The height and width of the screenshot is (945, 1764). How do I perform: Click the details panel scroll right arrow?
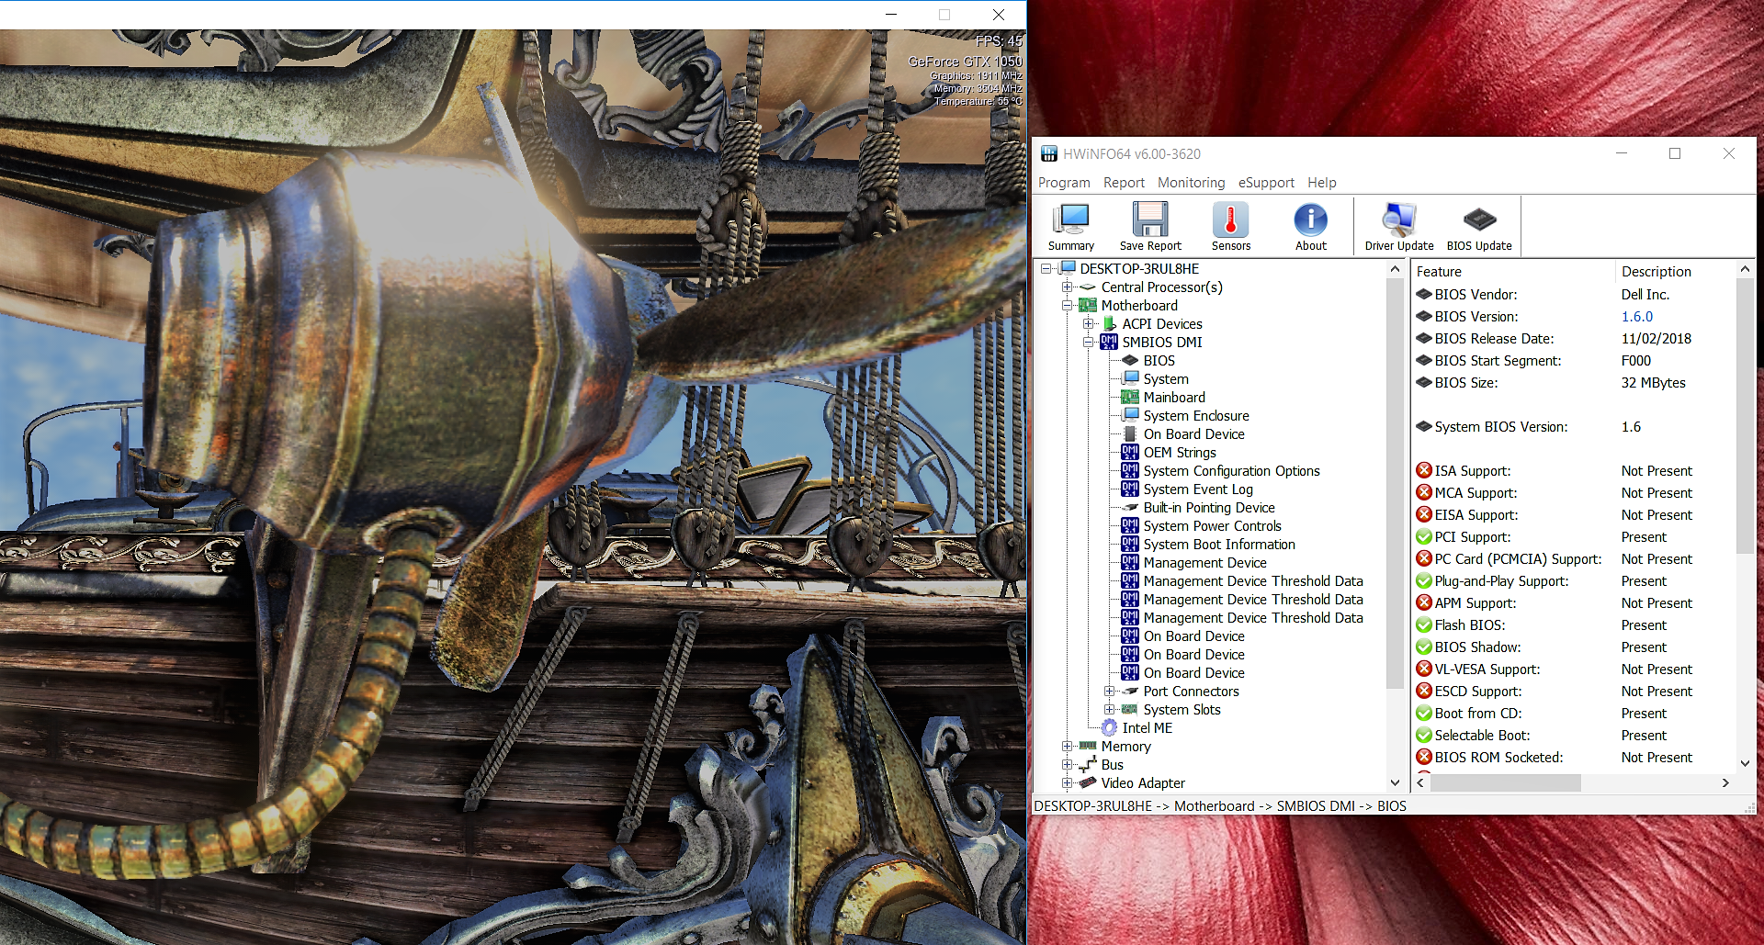[x=1725, y=782]
